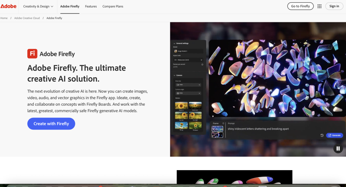Click the prompt history clock icon
Viewport: 346px width, 187px height.
(x=322, y=135)
